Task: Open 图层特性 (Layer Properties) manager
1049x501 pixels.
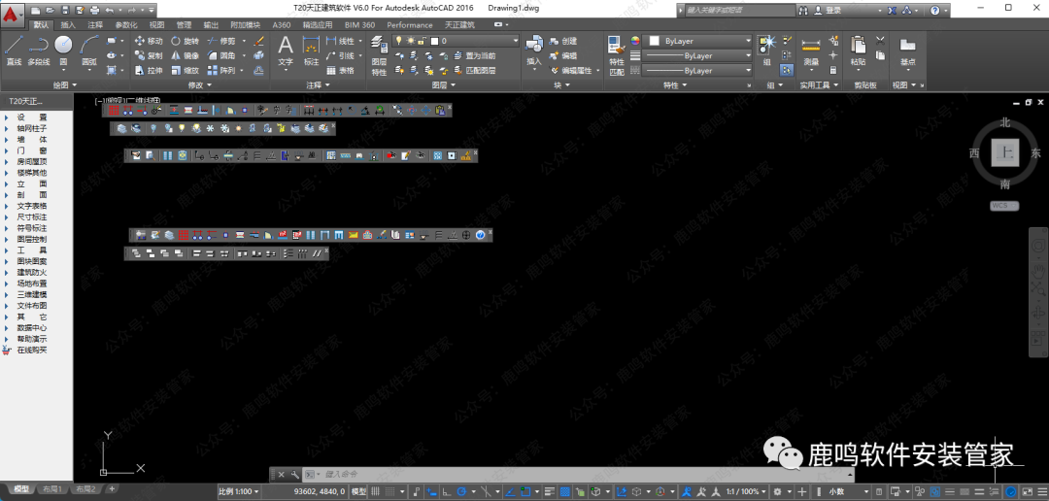Action: pos(379,60)
